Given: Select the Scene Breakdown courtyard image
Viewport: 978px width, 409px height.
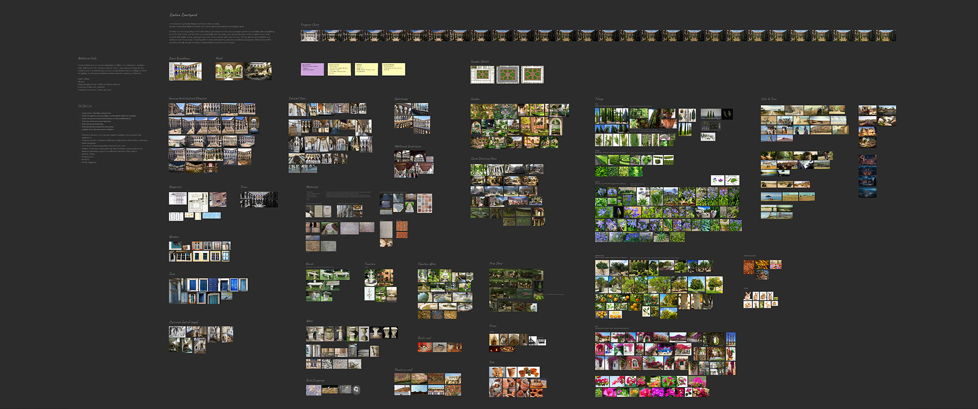Looking at the screenshot, I should pos(185,71).
